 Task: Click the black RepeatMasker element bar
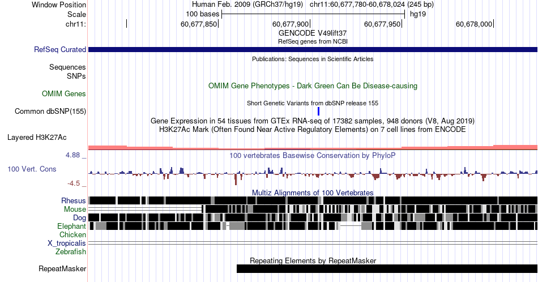click(x=387, y=268)
